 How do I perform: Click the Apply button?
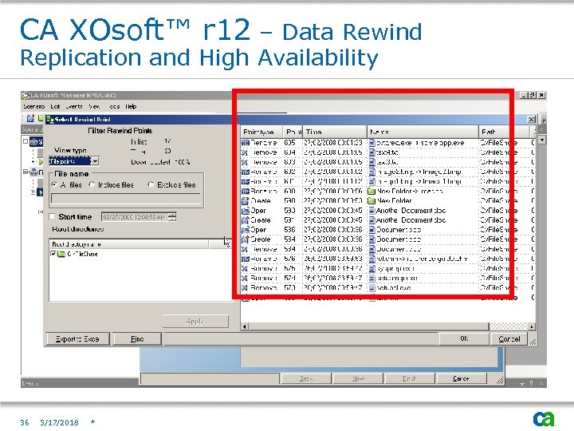195,322
